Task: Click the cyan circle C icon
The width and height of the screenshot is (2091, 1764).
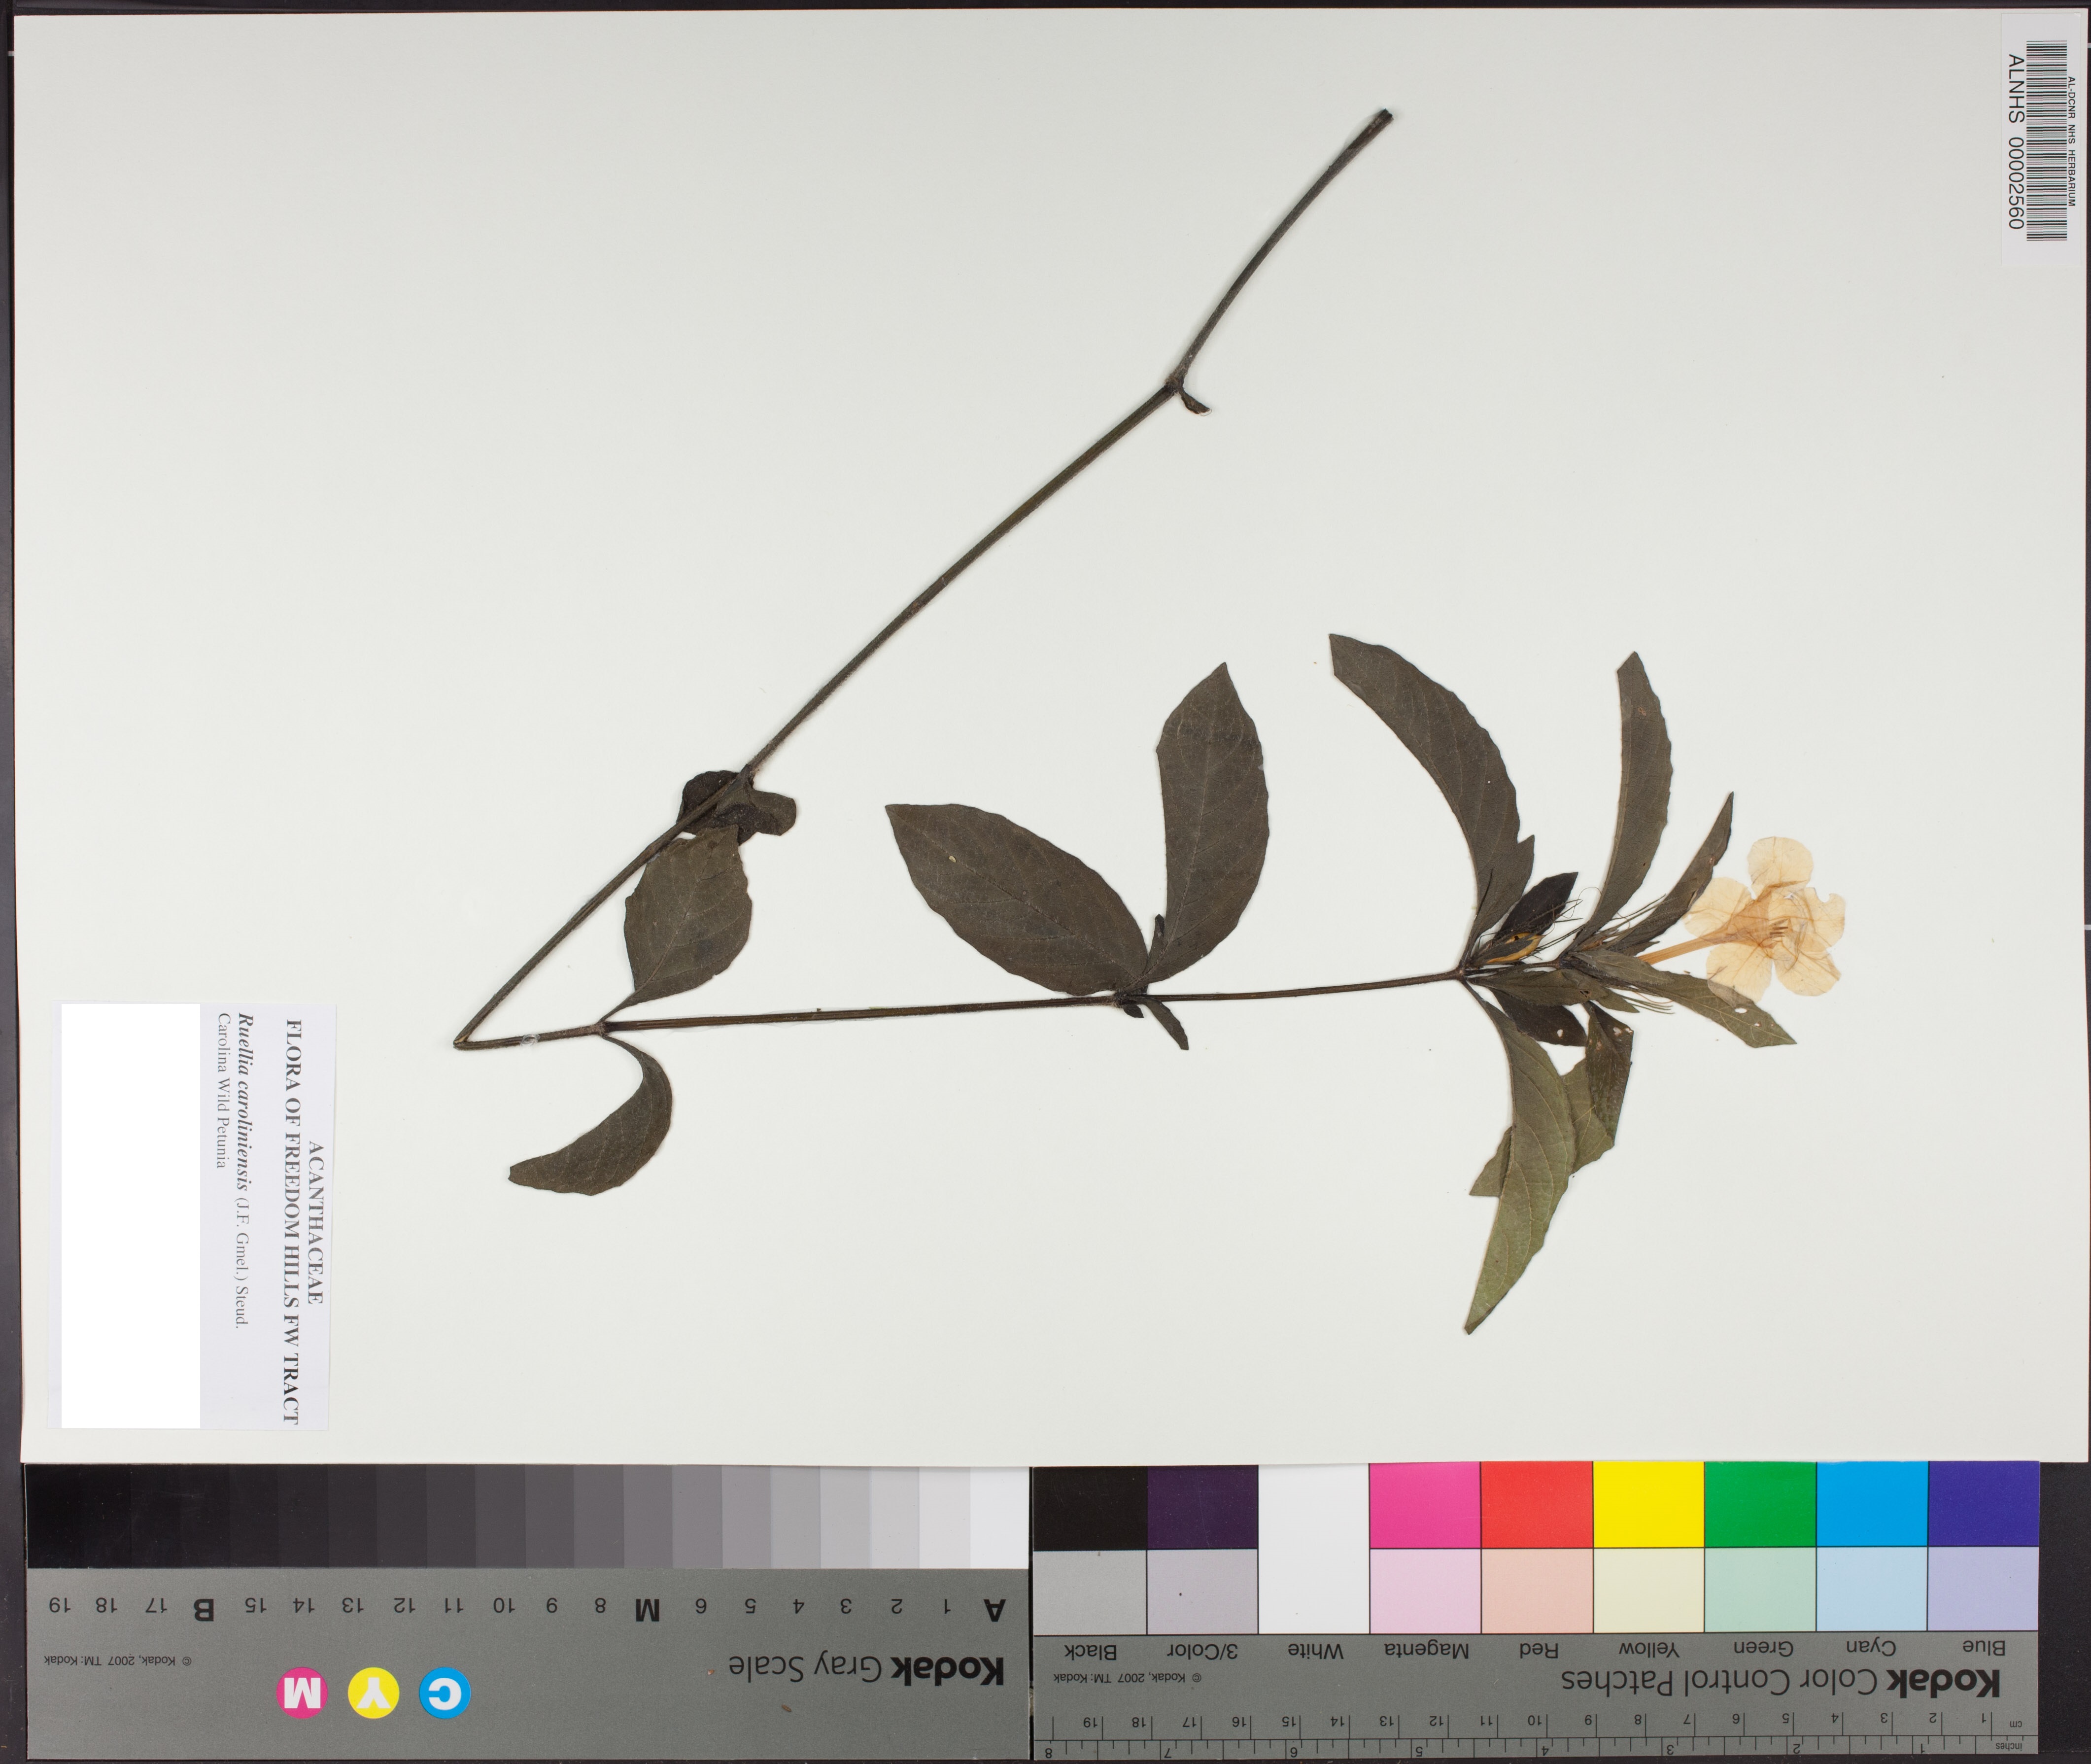Action: (445, 1693)
